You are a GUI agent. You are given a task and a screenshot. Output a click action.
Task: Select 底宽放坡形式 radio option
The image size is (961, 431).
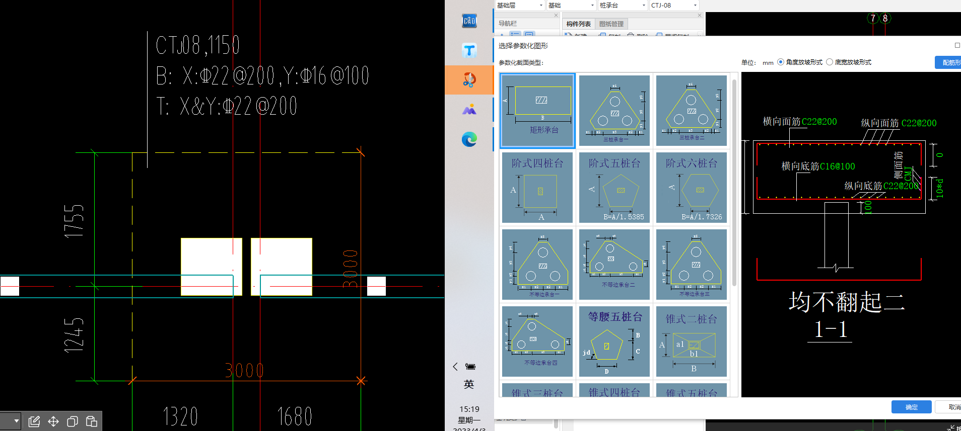(830, 62)
